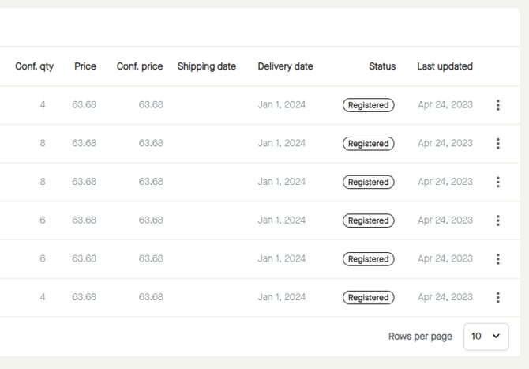Open the three-dot menu in fifth row

point(497,259)
